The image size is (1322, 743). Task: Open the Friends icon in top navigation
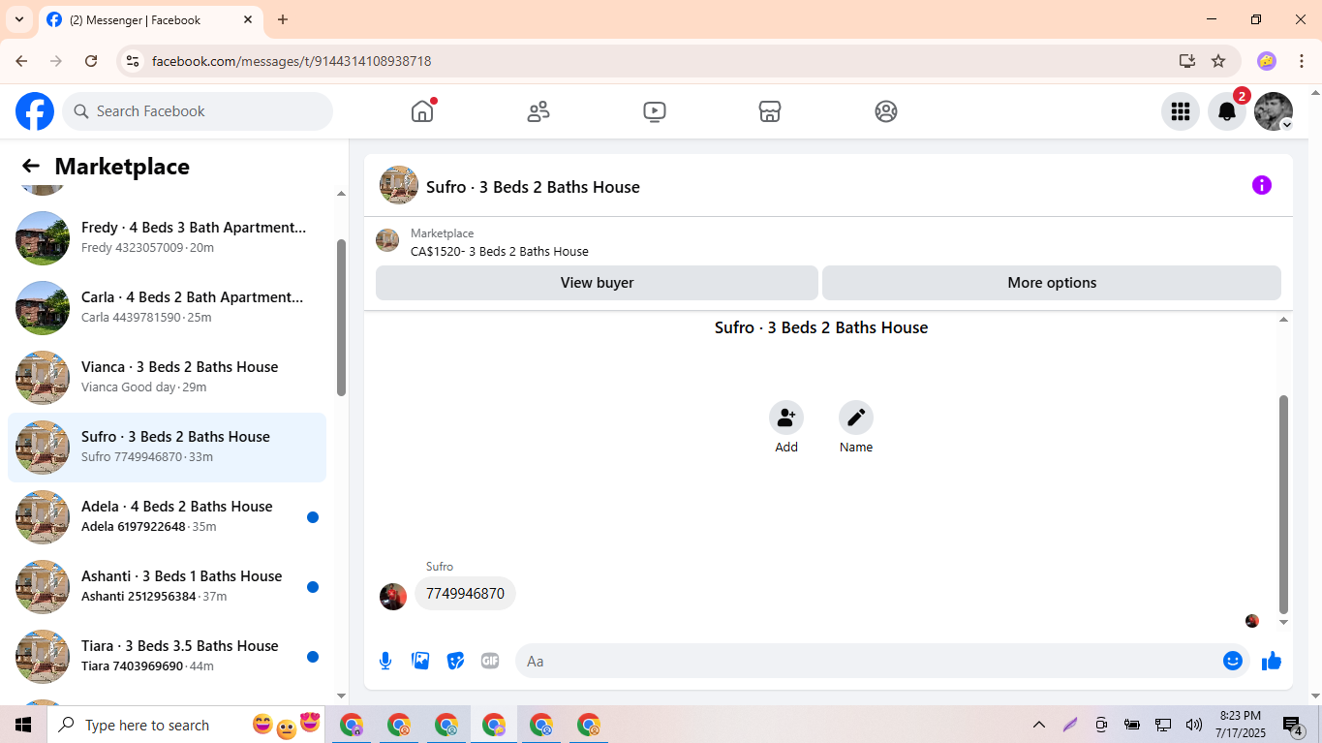[x=538, y=111]
